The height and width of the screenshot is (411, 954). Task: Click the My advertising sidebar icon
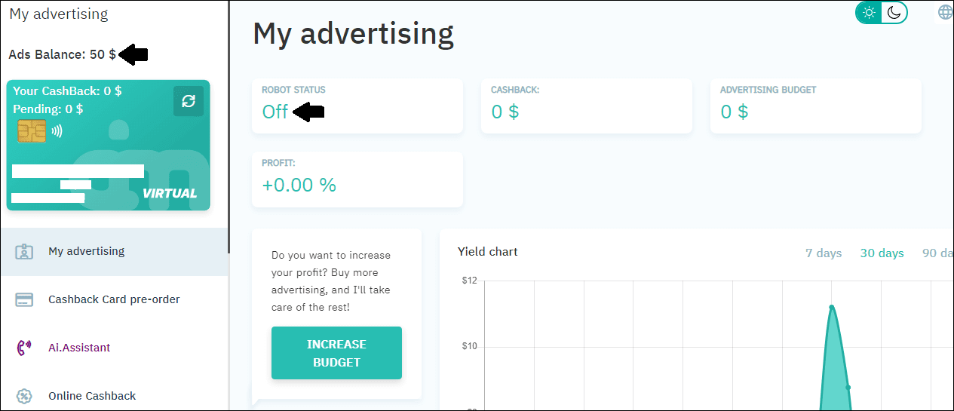coord(25,251)
